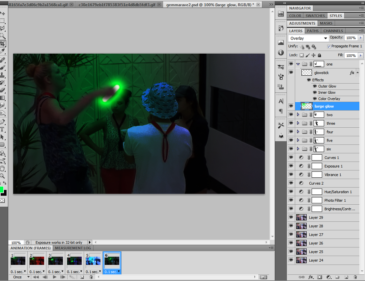Open the blend mode Overlay dropdown
Viewport: 365px width, 281px height.
pos(308,38)
